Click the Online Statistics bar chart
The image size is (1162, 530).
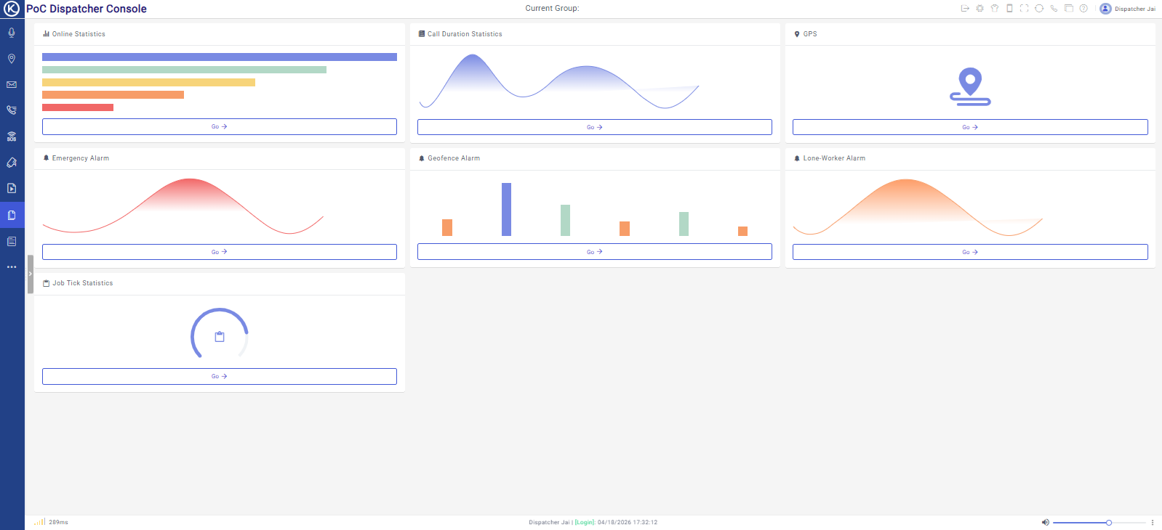(220, 82)
